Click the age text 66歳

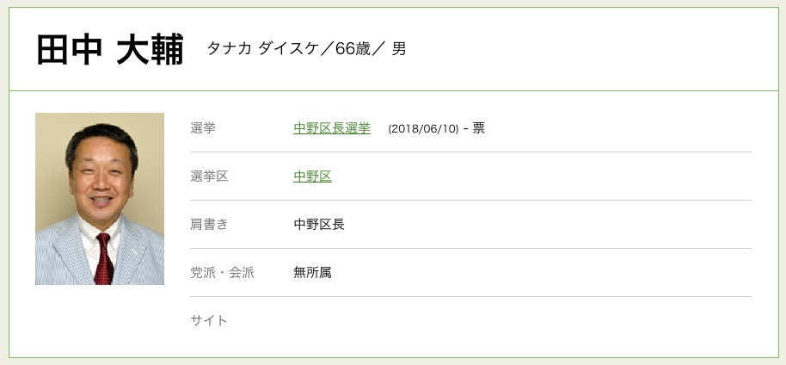click(353, 49)
